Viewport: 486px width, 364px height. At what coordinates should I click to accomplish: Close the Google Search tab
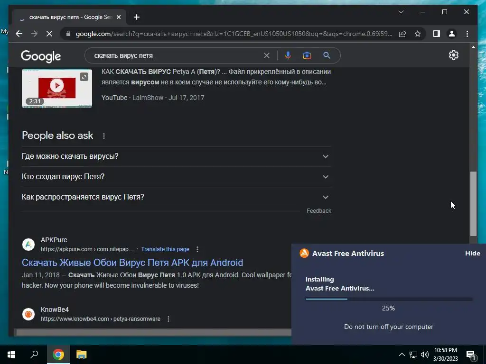(x=118, y=18)
